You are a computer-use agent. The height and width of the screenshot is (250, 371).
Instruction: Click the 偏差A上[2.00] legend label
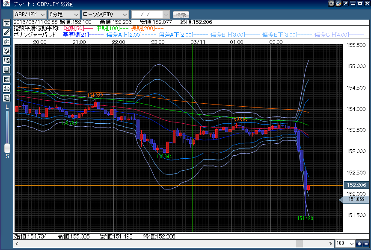tap(131, 35)
